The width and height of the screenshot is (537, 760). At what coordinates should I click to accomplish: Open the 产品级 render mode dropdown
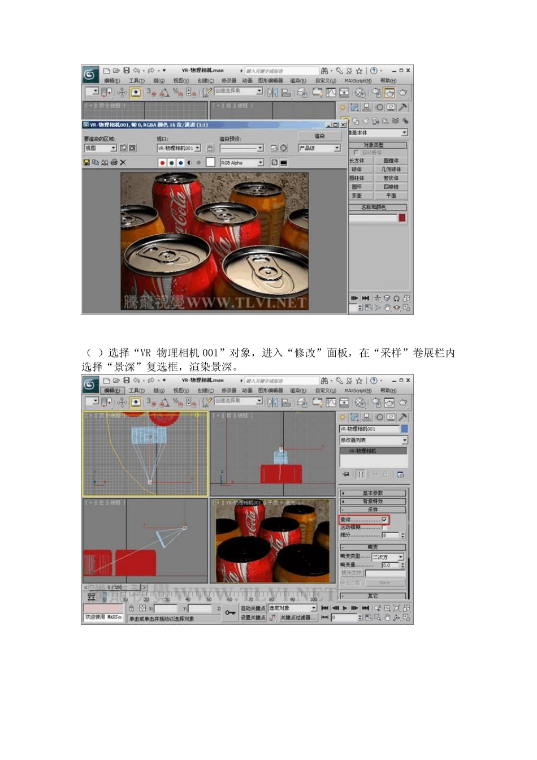click(319, 148)
